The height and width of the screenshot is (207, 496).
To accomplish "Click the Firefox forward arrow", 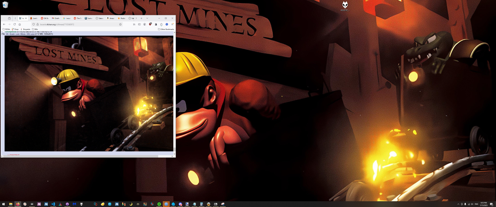I will click(9, 24).
